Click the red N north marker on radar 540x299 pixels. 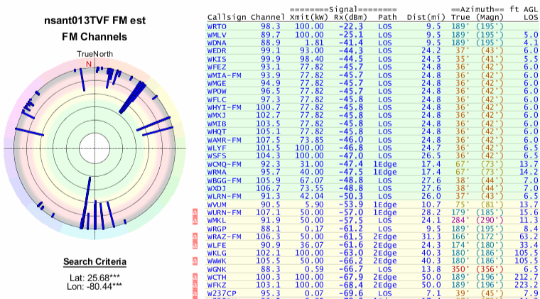89,64
